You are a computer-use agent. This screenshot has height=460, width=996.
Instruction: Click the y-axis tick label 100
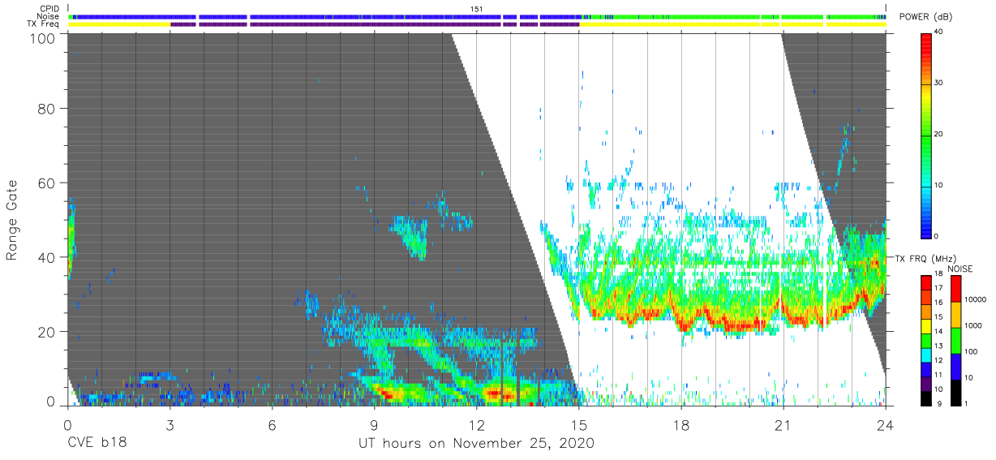click(42, 38)
